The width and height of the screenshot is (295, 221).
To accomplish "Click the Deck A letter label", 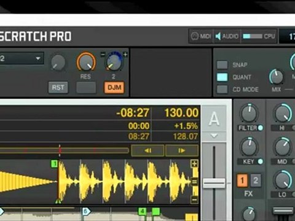I will 214,118.
